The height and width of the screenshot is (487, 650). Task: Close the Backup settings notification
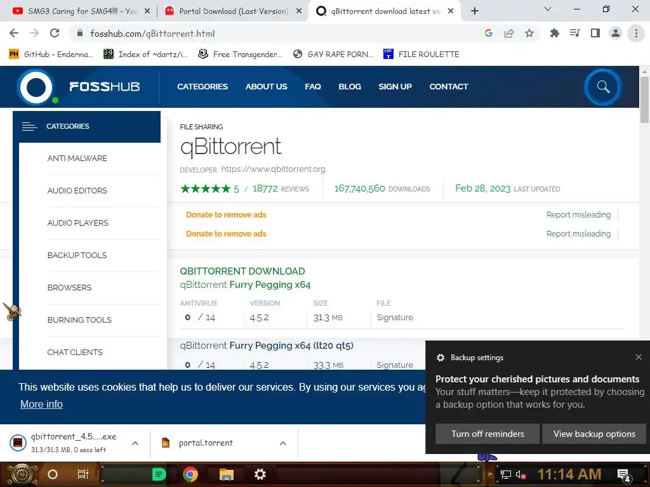click(x=639, y=357)
